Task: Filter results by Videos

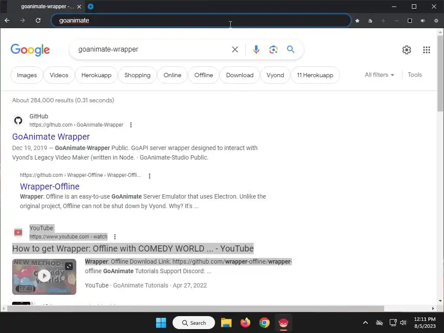Action: coord(59,75)
